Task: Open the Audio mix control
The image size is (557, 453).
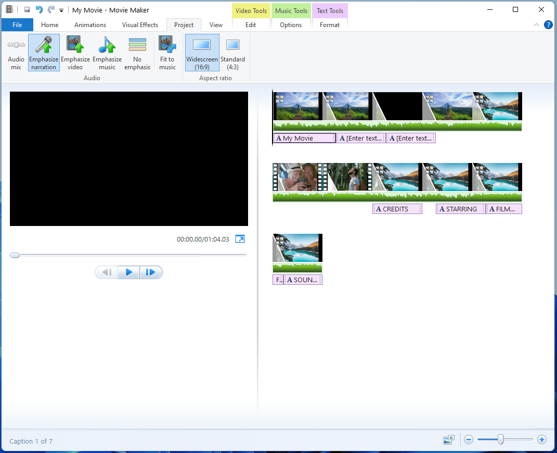Action: point(16,53)
